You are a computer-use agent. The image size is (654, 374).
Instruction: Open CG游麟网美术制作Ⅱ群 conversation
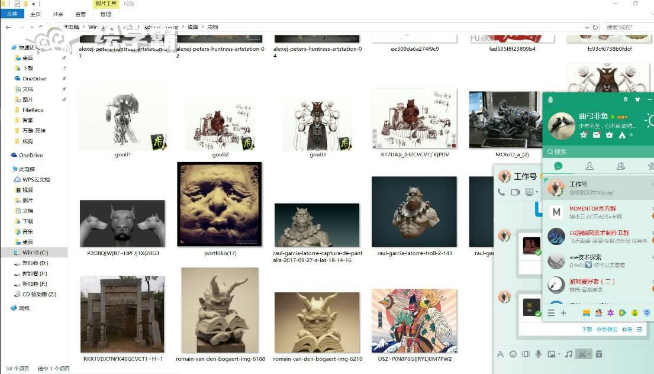[598, 236]
